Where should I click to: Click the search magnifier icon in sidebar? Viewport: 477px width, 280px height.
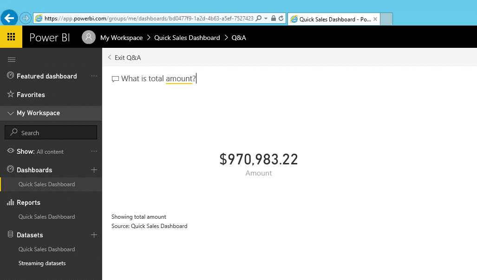[x=13, y=132]
